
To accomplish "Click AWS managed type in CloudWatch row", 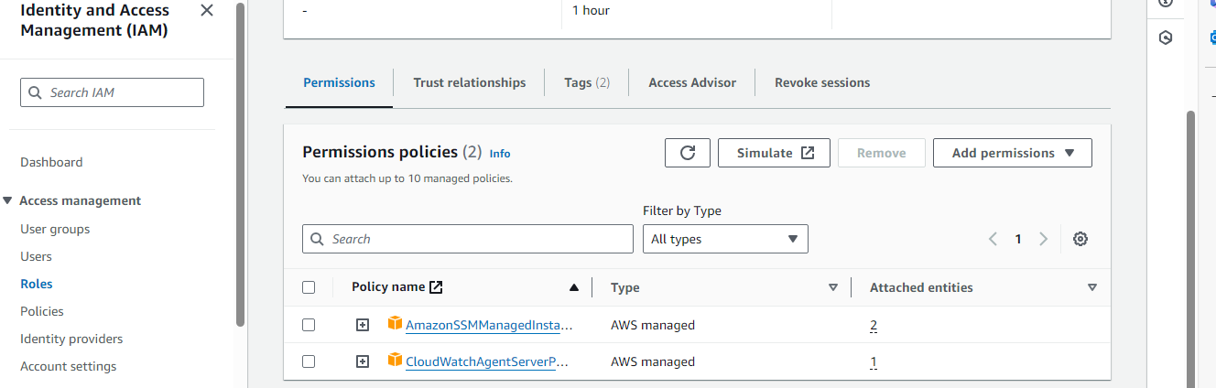I will tap(653, 361).
